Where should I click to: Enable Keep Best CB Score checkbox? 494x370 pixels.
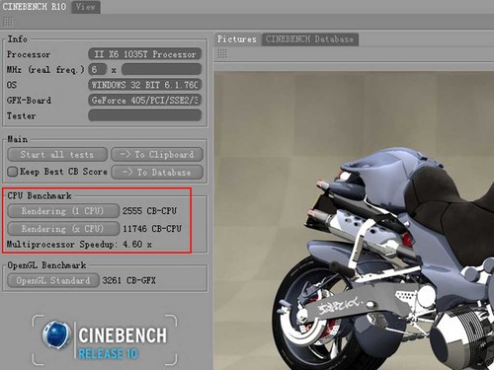tap(13, 172)
